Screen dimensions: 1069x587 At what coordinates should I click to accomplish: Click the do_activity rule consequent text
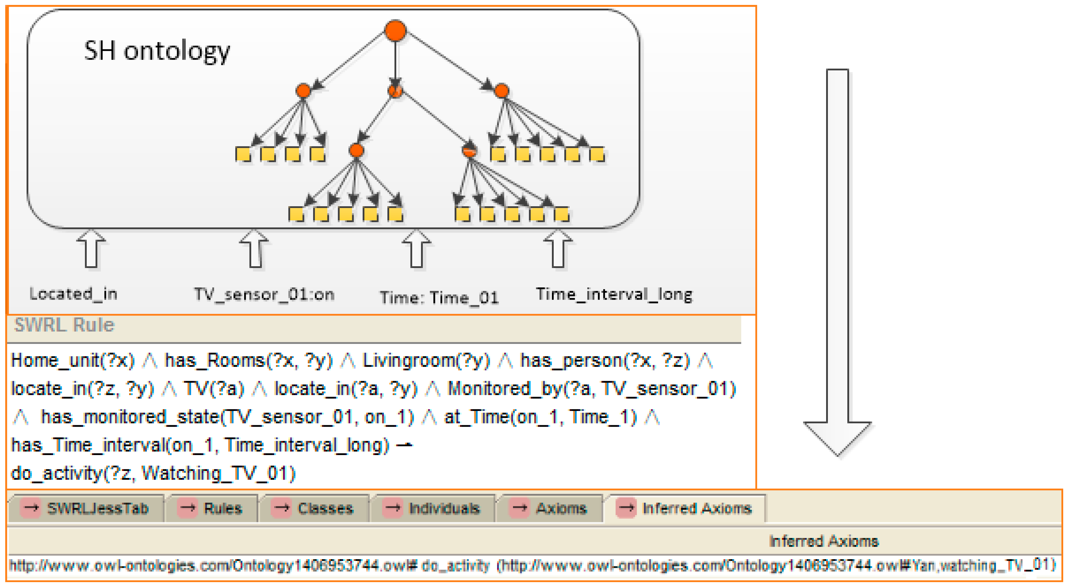click(154, 473)
